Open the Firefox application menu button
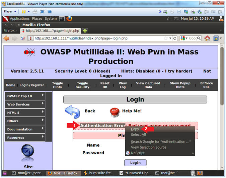The height and width of the screenshot is (178, 226). 10,30
